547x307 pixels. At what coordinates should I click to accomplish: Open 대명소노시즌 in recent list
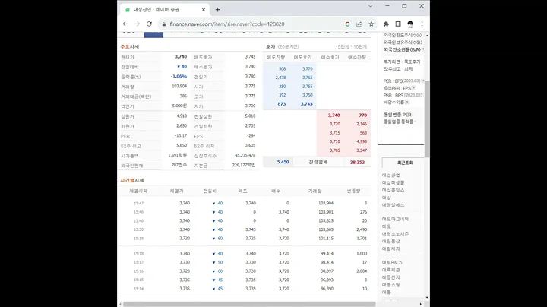pos(395,234)
